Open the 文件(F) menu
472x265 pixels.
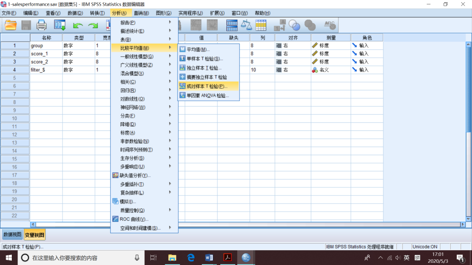pos(9,13)
